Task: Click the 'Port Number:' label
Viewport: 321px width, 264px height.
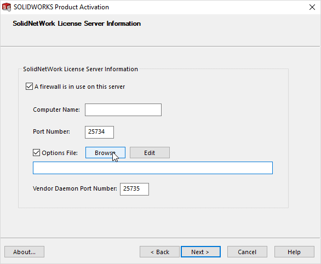Action: (x=51, y=131)
